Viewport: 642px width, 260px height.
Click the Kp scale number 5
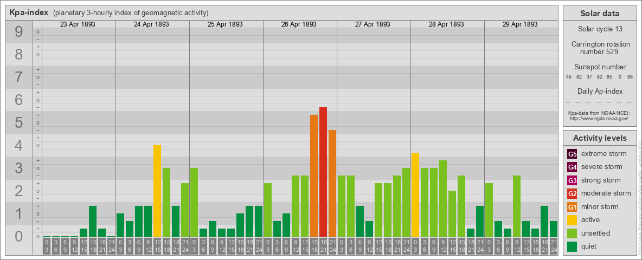(19, 122)
